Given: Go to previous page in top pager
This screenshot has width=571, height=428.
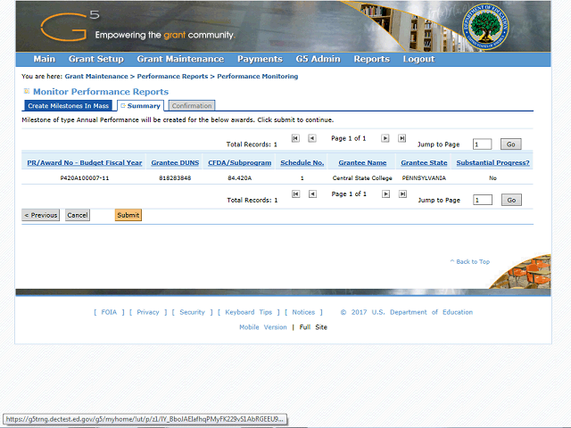Looking at the screenshot, I should [312, 138].
